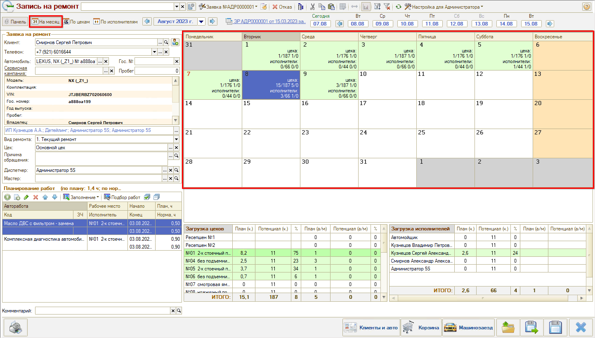
Task: Switch to На месяц view
Action: point(46,22)
